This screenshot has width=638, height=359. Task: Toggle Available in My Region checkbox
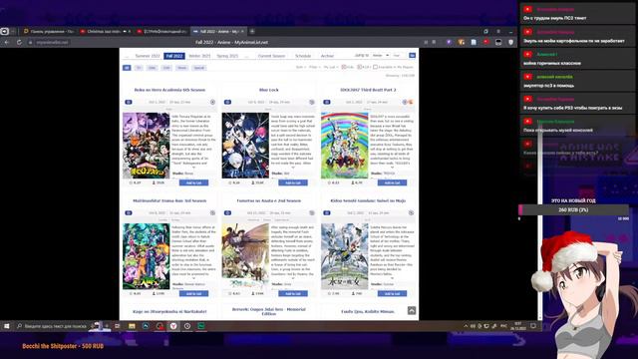(375, 67)
